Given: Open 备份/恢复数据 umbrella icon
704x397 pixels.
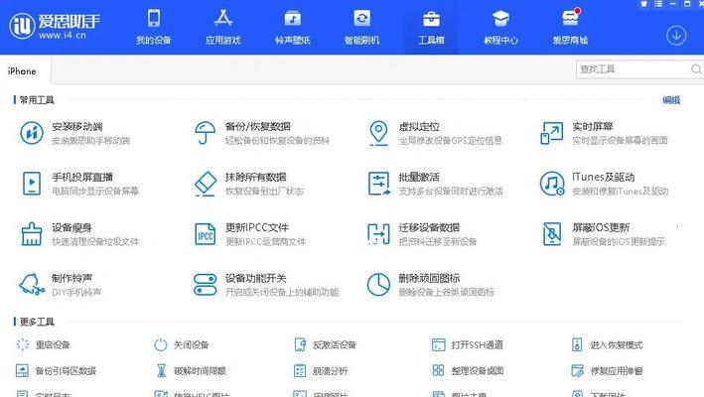Looking at the screenshot, I should [x=206, y=133].
